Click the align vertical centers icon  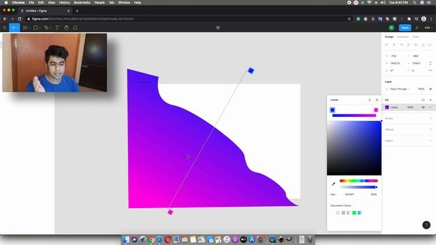[416, 45]
